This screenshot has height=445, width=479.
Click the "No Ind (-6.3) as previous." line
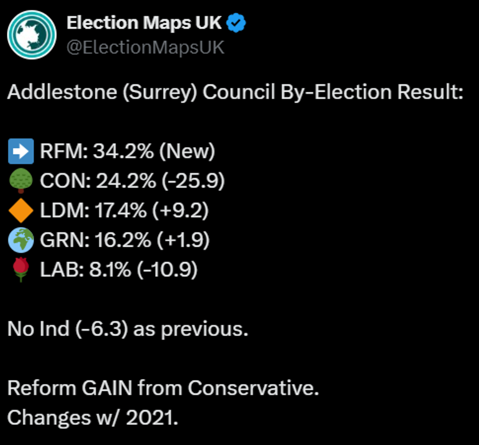[128, 329]
